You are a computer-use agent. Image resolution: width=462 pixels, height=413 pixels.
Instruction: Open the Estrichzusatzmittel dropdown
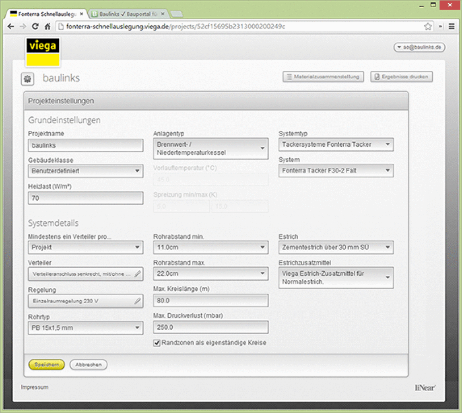click(x=336, y=277)
